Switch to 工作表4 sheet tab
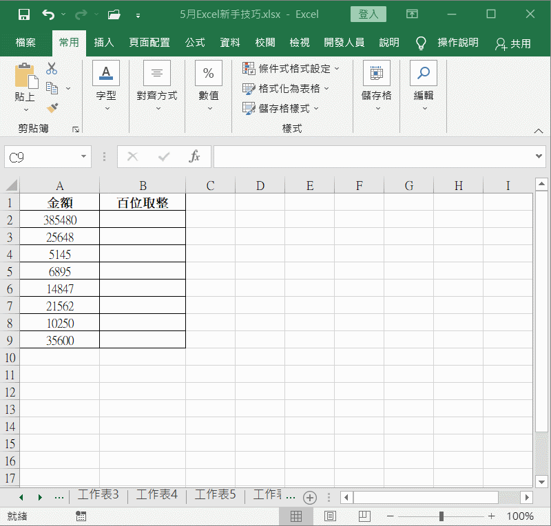 pos(156,495)
